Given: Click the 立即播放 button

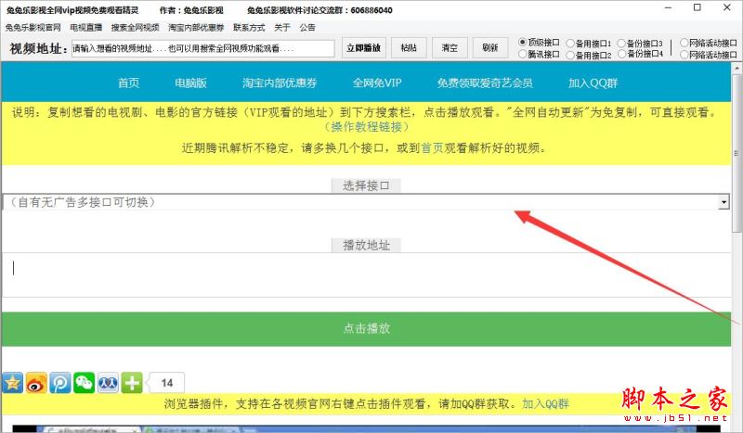Looking at the screenshot, I should click(x=364, y=48).
